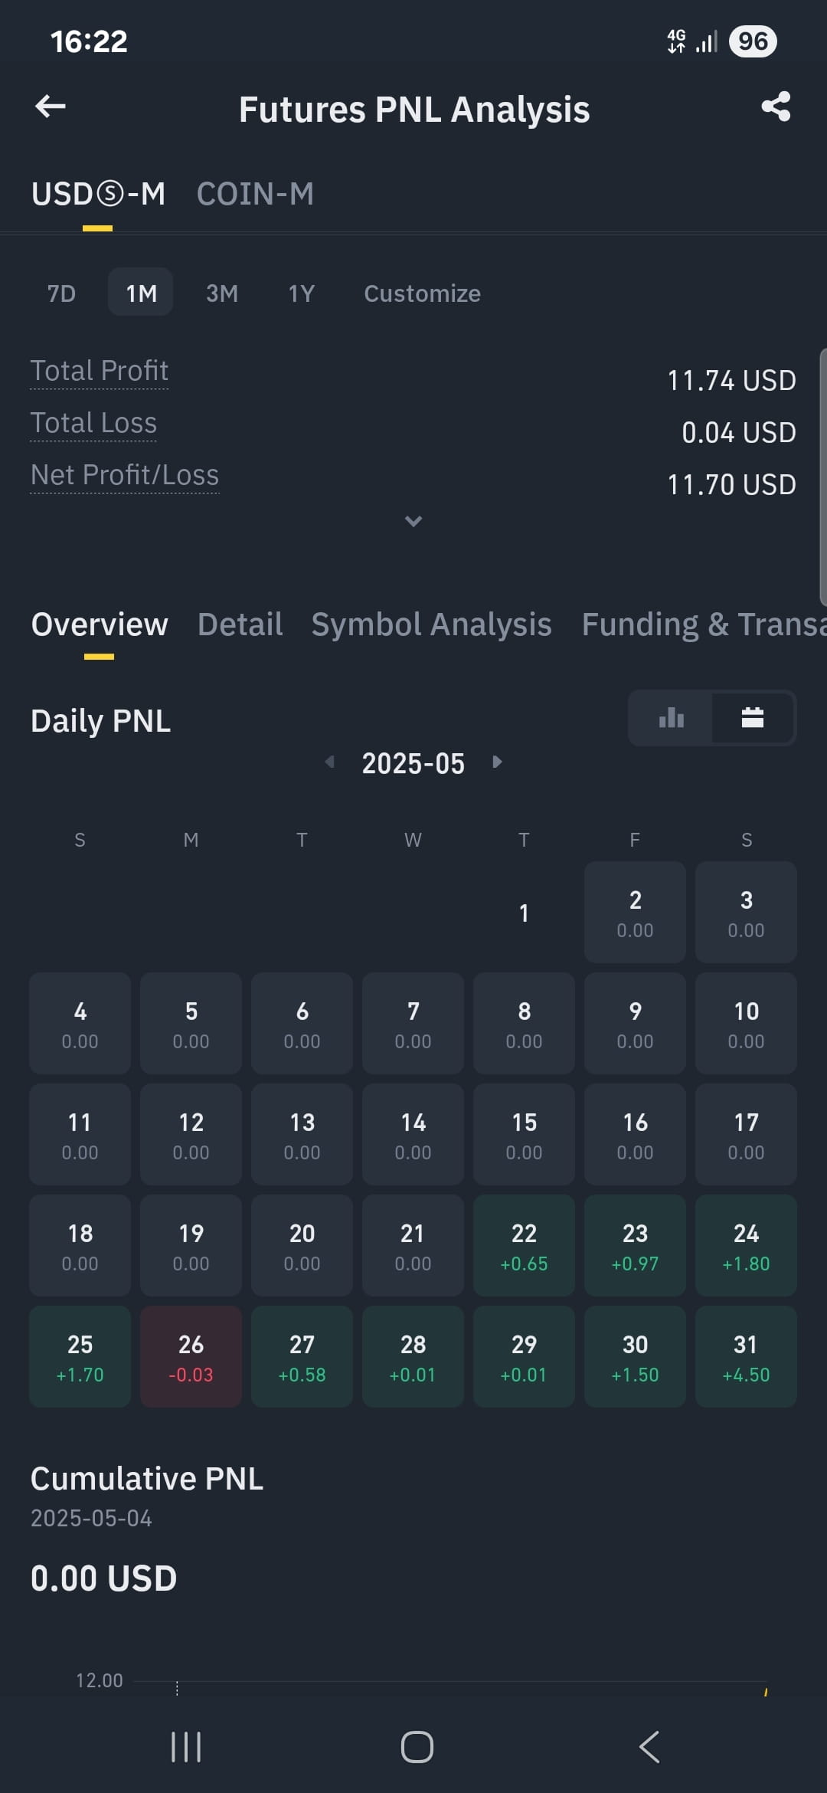Screen dimensions: 827x1793
Task: Open Customize date range
Action: (422, 293)
